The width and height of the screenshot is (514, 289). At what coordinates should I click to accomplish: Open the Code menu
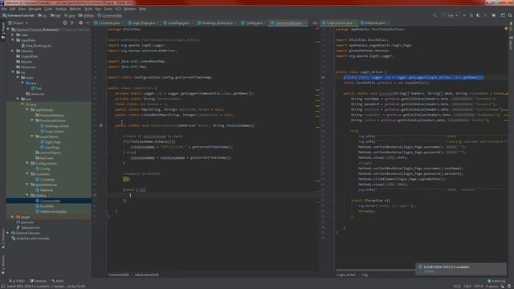48,9
